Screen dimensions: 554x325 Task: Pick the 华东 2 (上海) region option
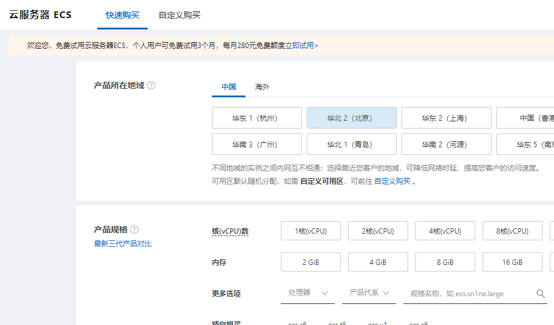[x=446, y=118]
